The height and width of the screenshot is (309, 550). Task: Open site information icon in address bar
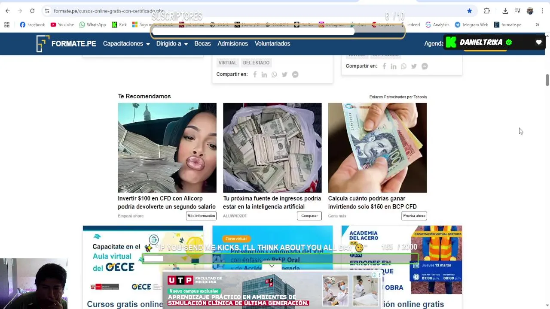click(47, 11)
